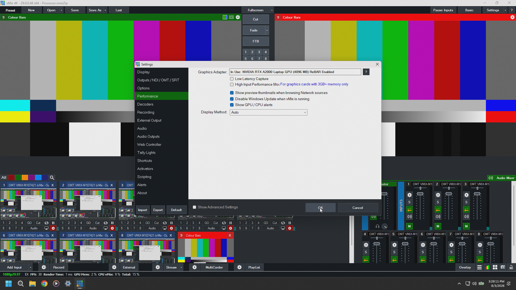The height and width of the screenshot is (290, 516).
Task: Open settings gear for input 1 tile
Action: coord(53,228)
